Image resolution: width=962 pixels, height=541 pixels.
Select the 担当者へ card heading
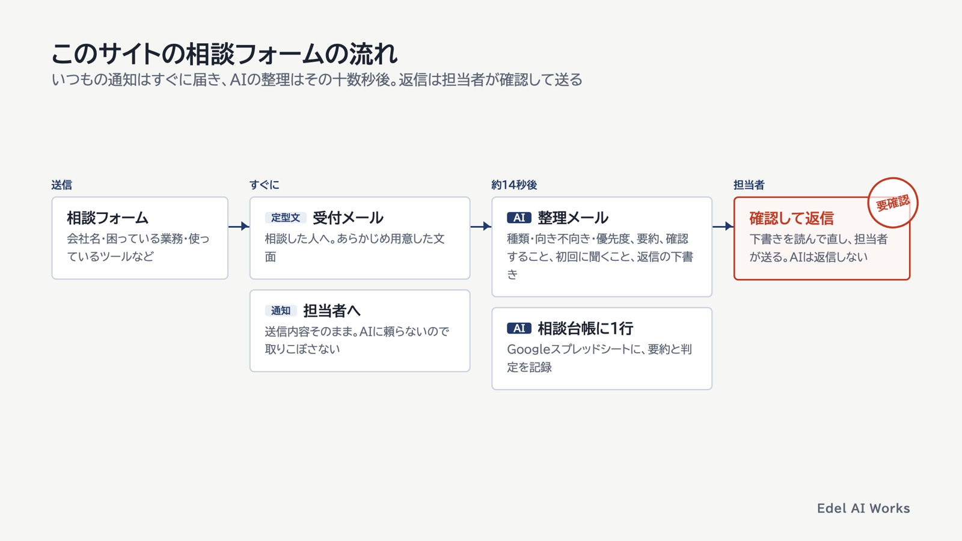coord(332,311)
